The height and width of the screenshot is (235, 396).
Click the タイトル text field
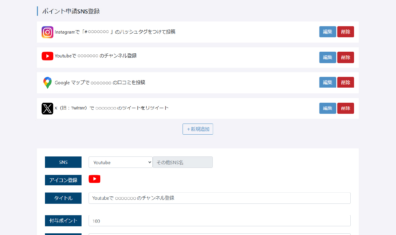[x=219, y=198]
